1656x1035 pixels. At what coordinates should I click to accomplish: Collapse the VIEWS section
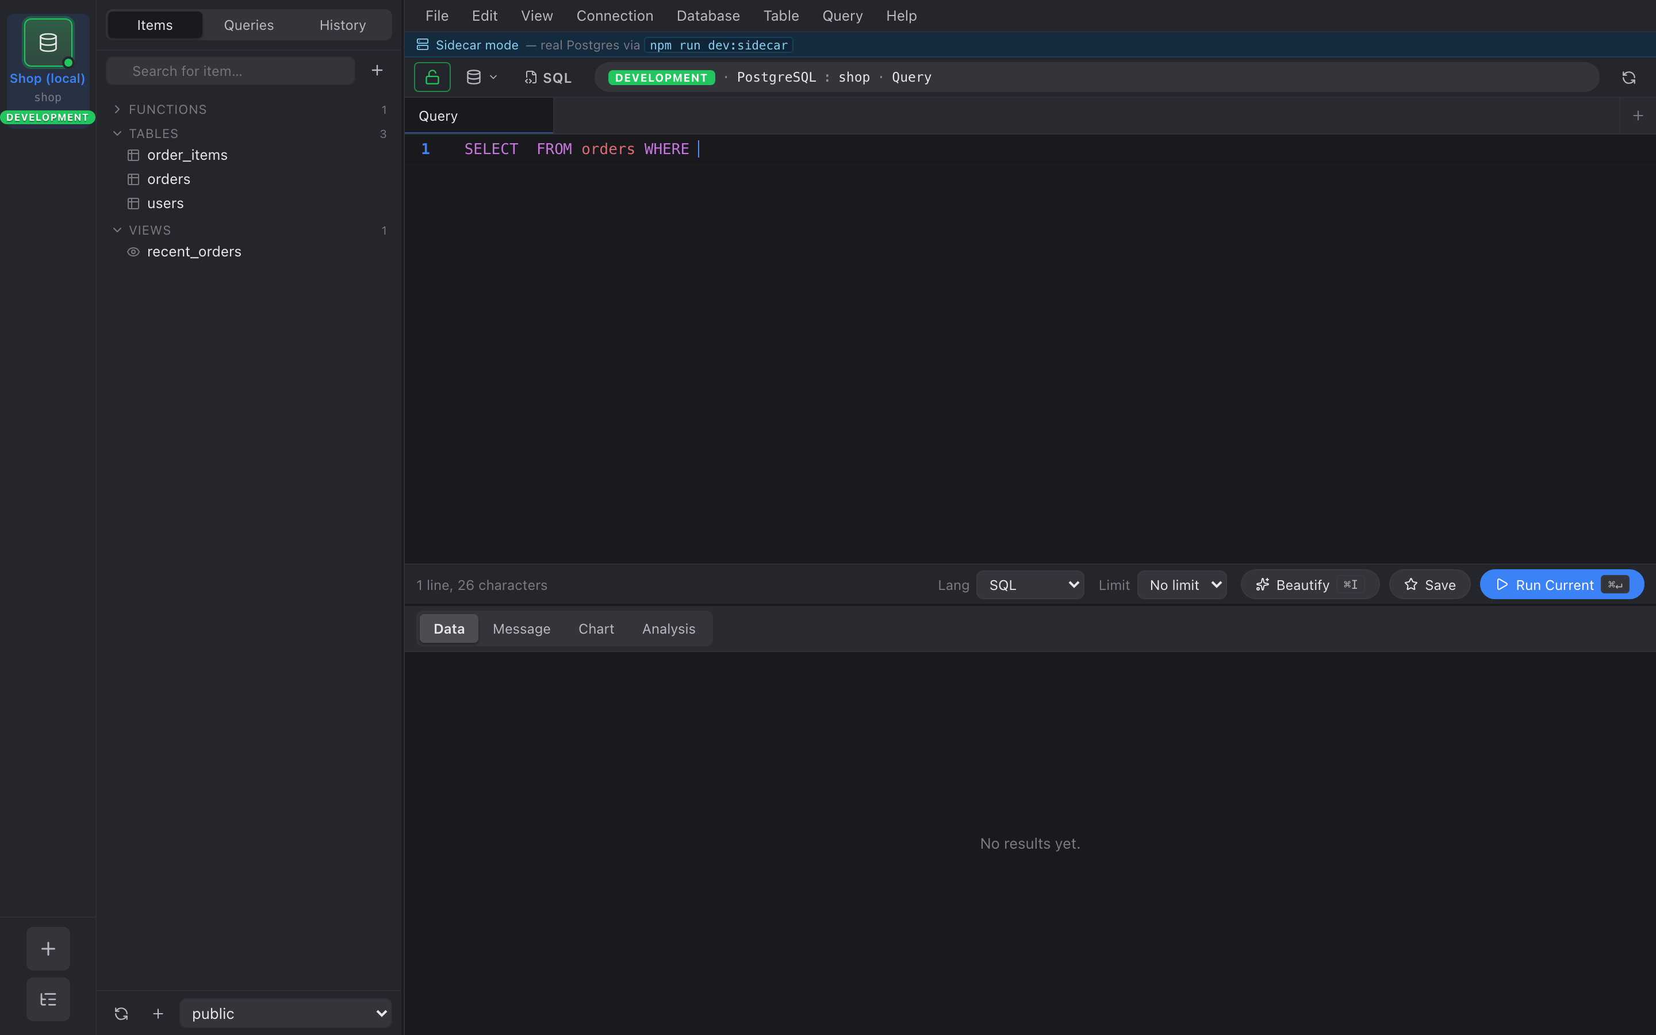pos(250,230)
